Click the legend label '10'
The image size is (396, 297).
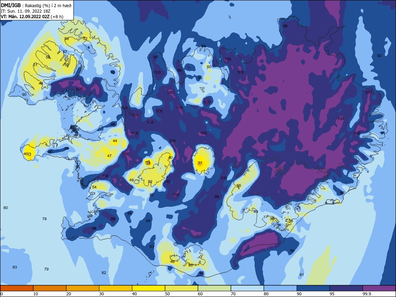[36, 294]
